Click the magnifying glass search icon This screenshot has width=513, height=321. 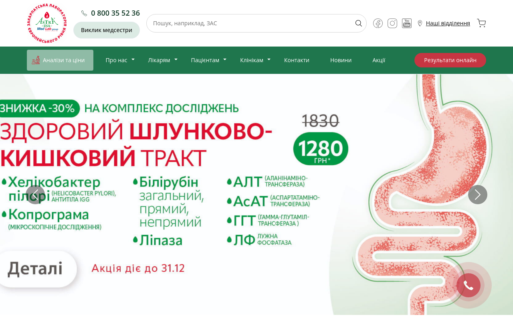coord(359,23)
